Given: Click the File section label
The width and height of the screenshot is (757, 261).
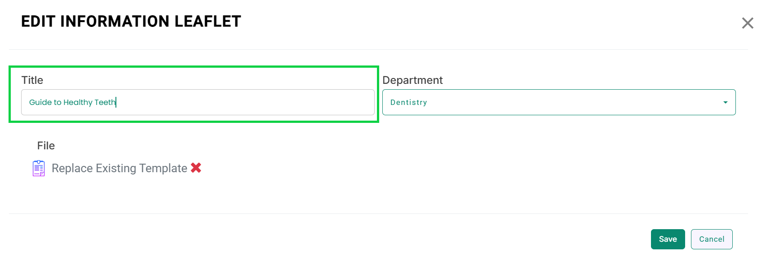Looking at the screenshot, I should pyautogui.click(x=46, y=146).
